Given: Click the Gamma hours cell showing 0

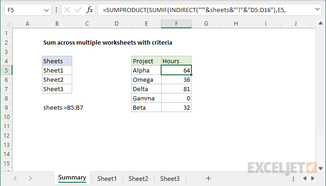Looking at the screenshot, I should [176, 98].
